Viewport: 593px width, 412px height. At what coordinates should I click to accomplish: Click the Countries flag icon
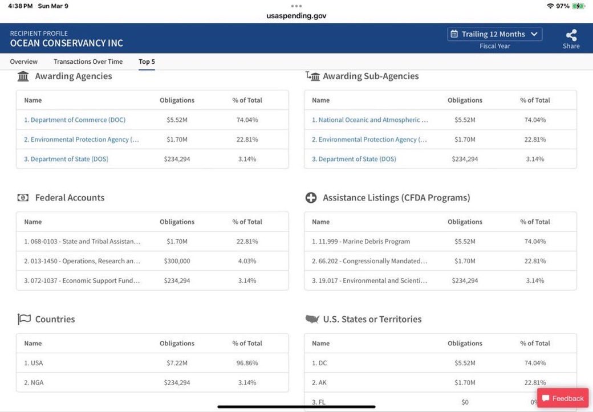tap(23, 319)
